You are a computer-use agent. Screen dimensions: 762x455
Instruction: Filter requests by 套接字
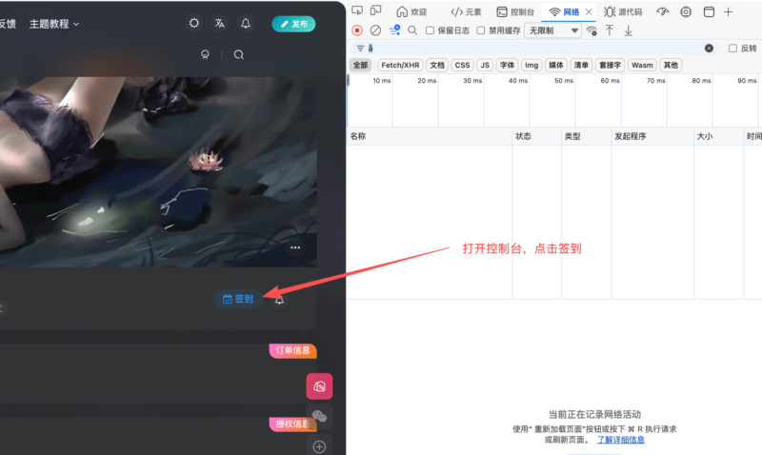pyautogui.click(x=610, y=65)
